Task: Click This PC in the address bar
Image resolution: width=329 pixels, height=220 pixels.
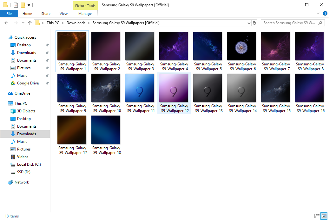Action: click(53, 23)
